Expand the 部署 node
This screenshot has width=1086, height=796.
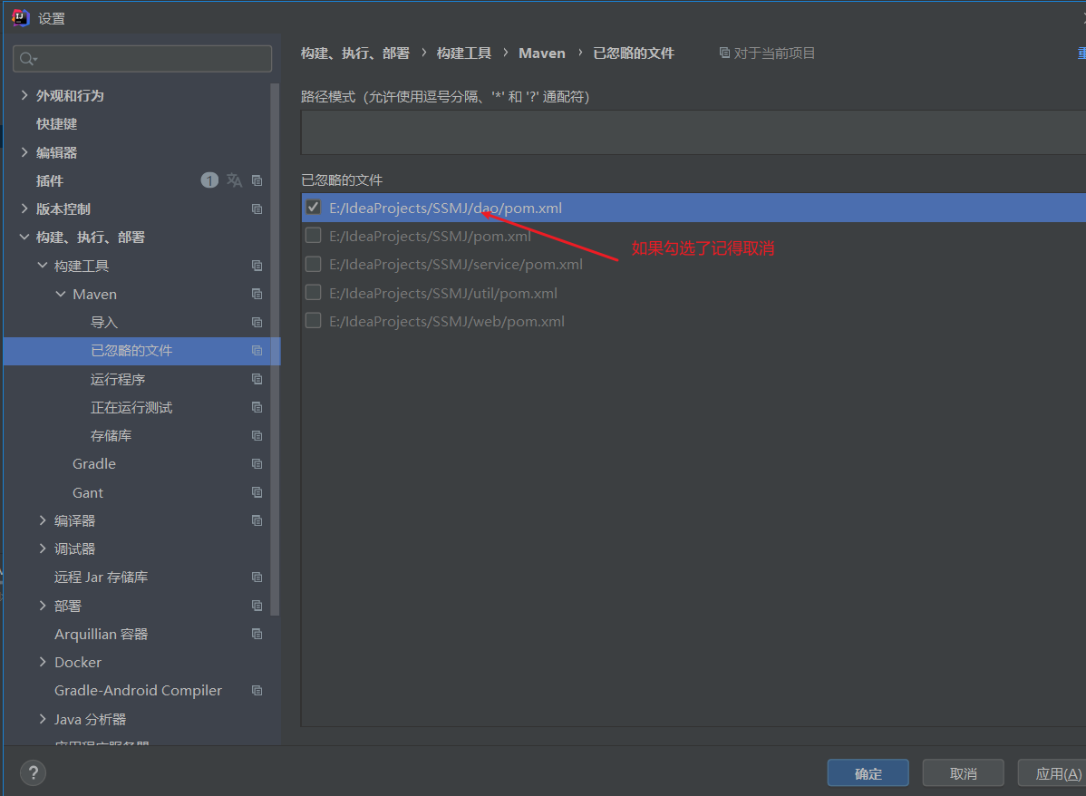43,606
